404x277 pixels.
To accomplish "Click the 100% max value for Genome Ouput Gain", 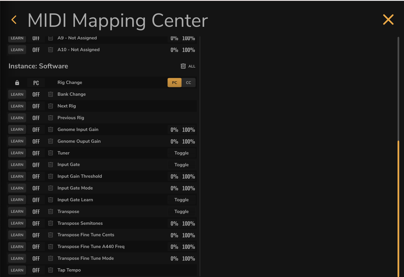I will tap(189, 141).
